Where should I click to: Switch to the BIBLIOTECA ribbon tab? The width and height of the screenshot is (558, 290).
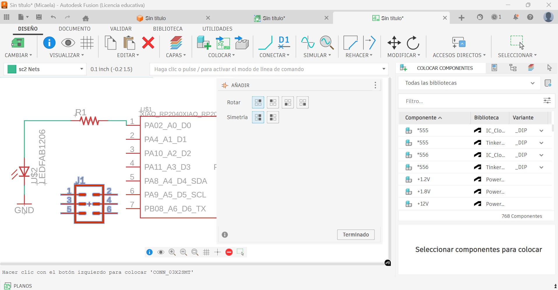click(168, 29)
